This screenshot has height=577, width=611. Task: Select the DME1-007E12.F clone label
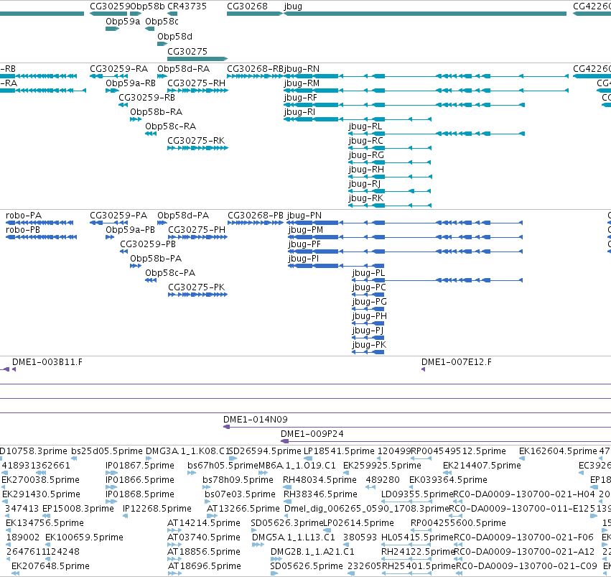457,362
